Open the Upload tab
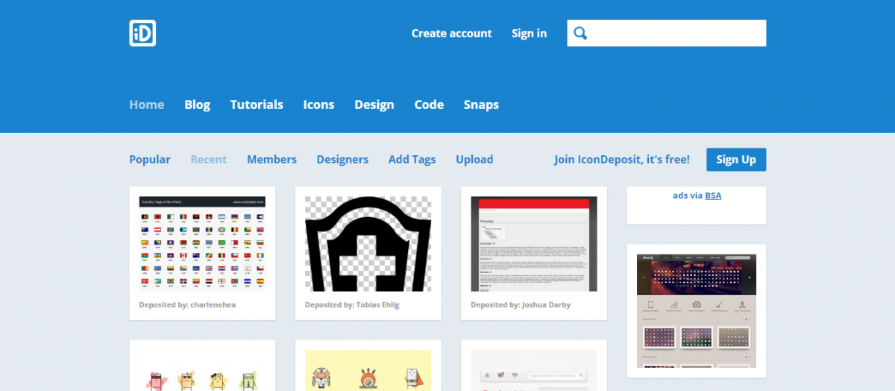Viewport: 895px width, 391px height. click(474, 159)
